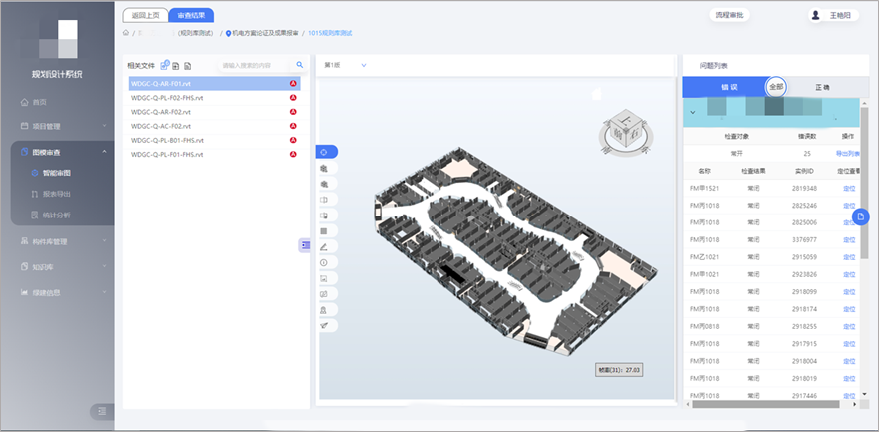
Task: Click the red error badge on WDGC-Q-AR-F01.rvt
Action: click(293, 84)
